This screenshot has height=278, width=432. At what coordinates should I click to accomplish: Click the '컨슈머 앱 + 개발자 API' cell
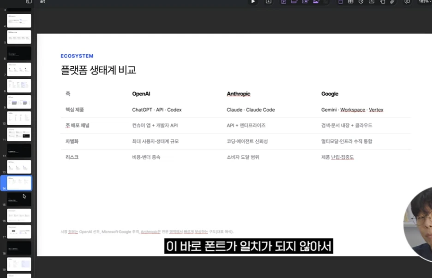(155, 125)
